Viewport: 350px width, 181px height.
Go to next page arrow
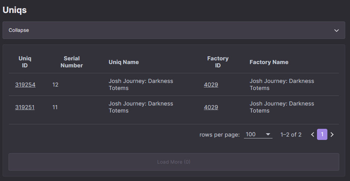pyautogui.click(x=332, y=134)
